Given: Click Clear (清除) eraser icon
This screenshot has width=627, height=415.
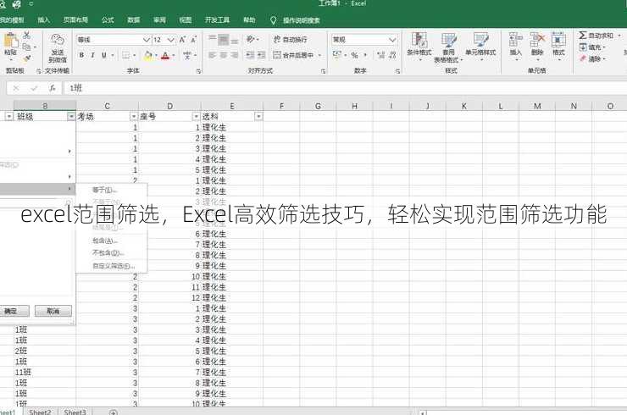Looking at the screenshot, I should 583,58.
